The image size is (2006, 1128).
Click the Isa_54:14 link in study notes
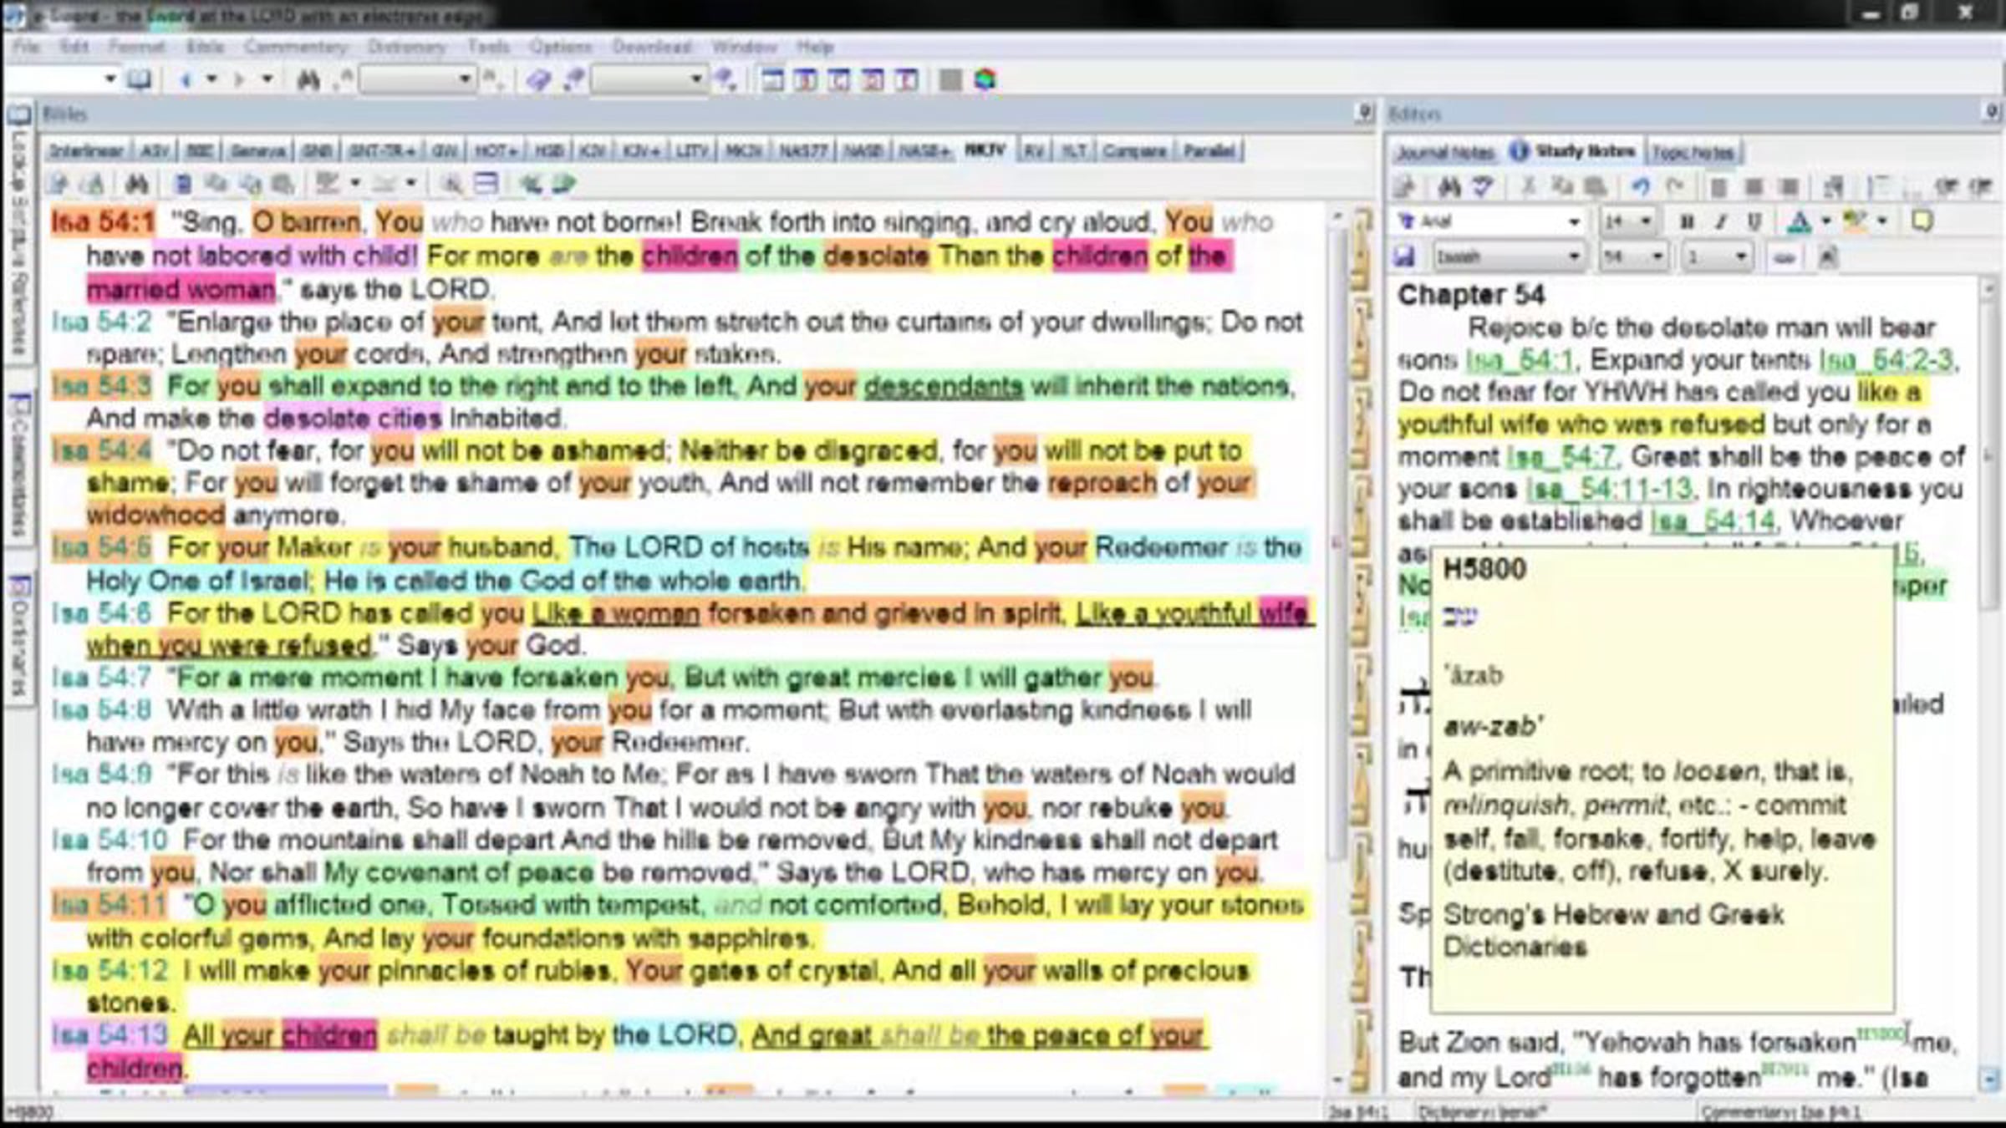pyautogui.click(x=1713, y=521)
